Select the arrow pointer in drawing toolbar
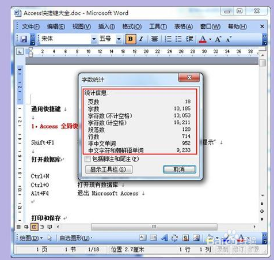 [50, 238]
